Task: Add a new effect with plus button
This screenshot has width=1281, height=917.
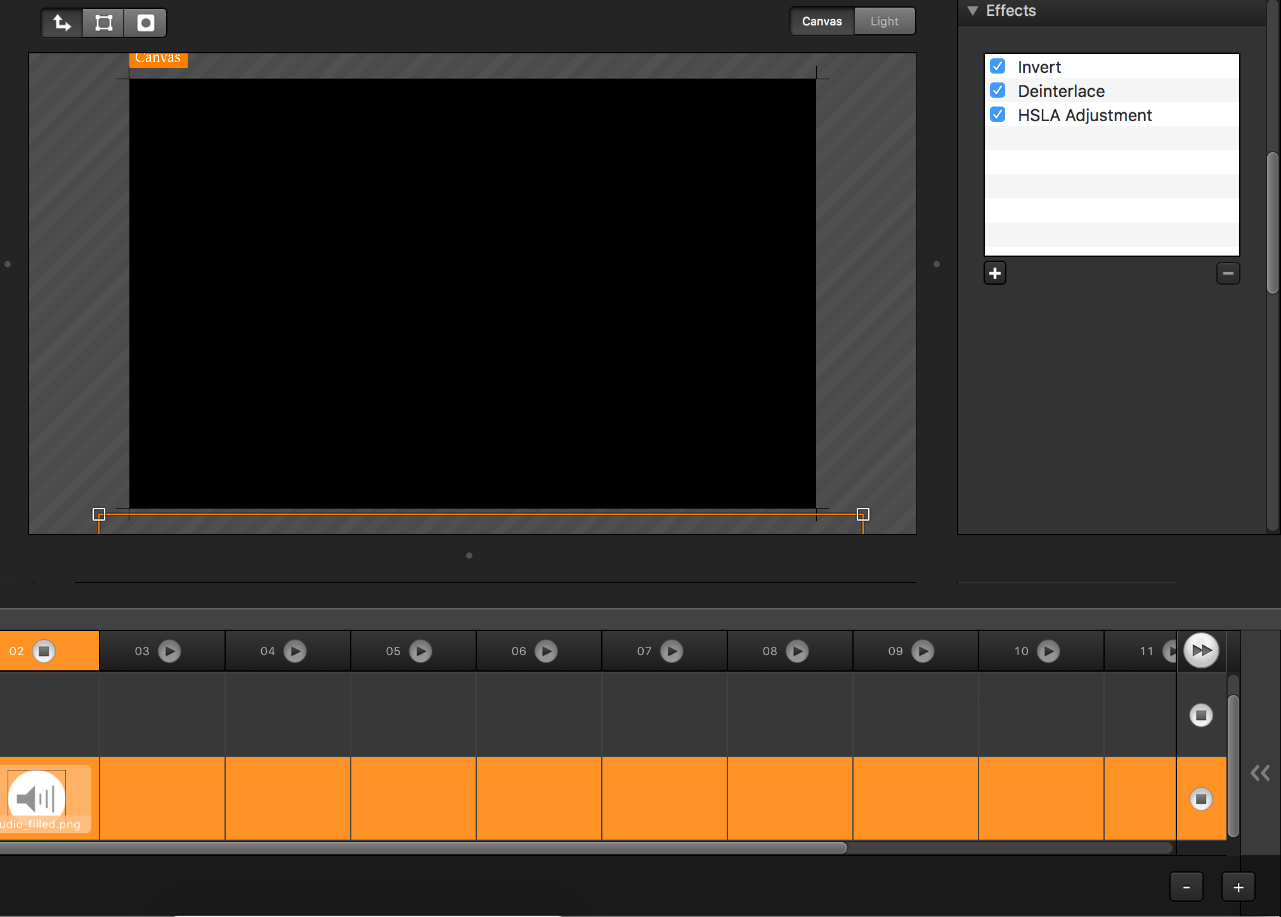Action: pos(995,273)
